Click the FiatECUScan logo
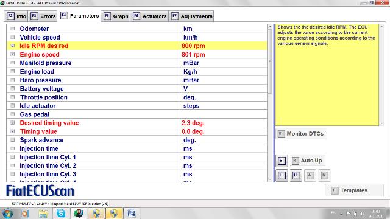This screenshot has height=219, width=390. coord(40,191)
